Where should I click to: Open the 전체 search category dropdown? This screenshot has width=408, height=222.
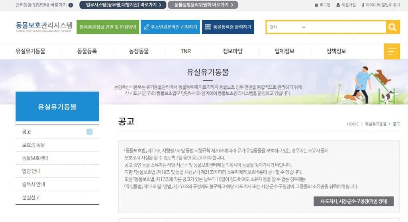click(287, 27)
